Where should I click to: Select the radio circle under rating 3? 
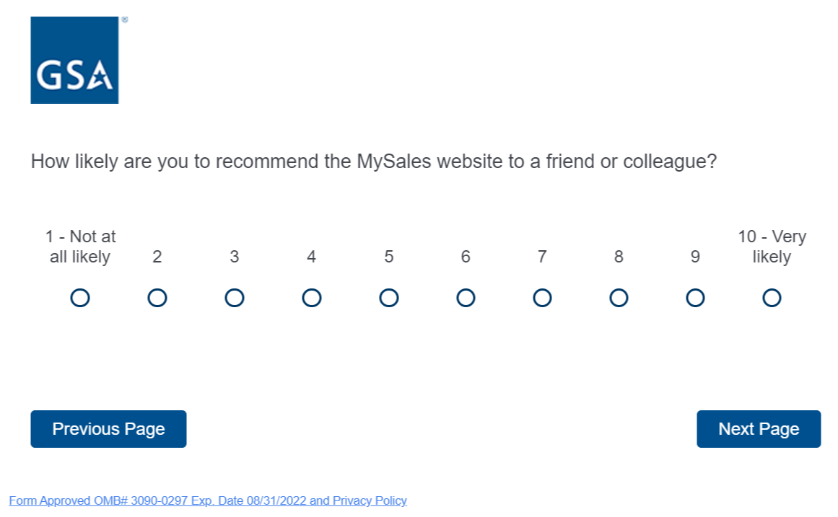pos(235,298)
